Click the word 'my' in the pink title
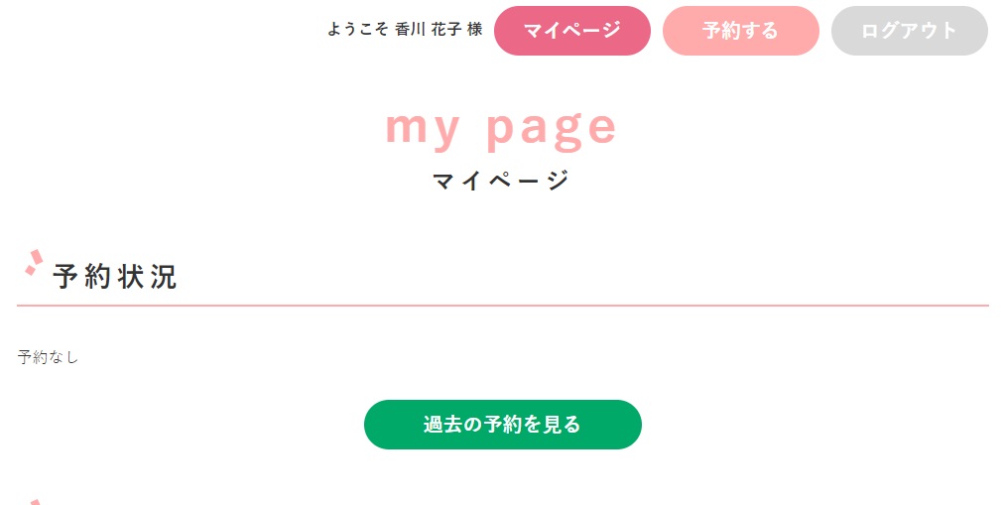Viewport: 1005px width, 505px height. pyautogui.click(x=423, y=130)
